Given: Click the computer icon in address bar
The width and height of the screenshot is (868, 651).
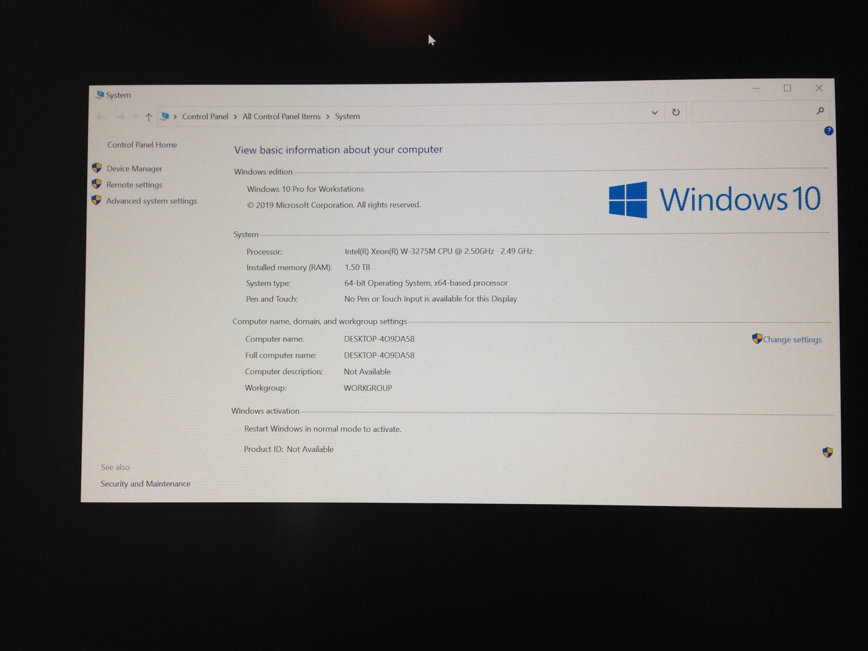Looking at the screenshot, I should 165,116.
